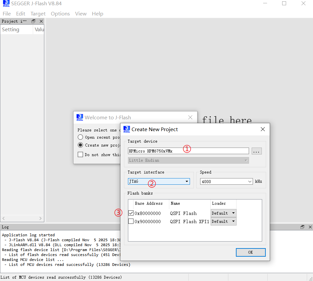Open the Options menu
The width and height of the screenshot is (313, 281).
[60, 13]
